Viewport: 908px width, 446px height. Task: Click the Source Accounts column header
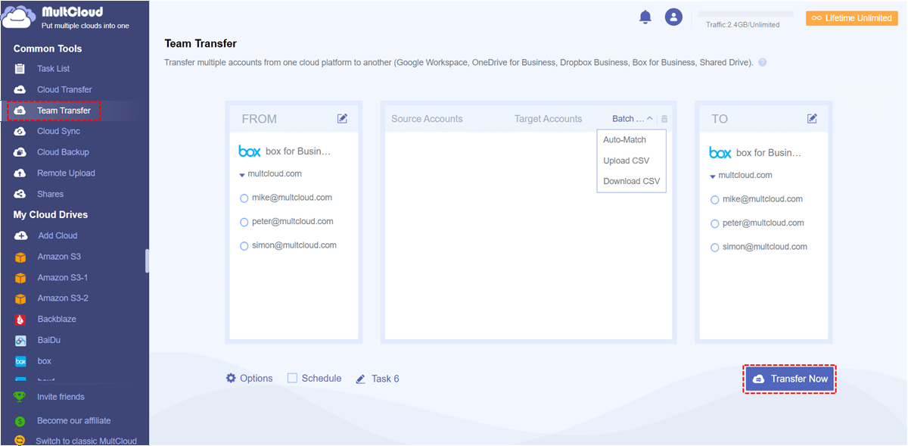[427, 119]
